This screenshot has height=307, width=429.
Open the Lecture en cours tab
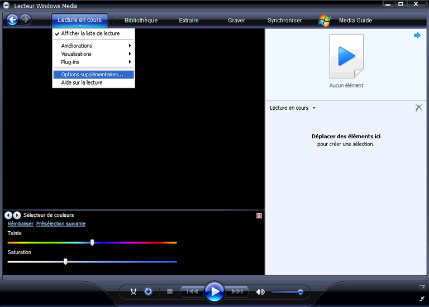[80, 20]
